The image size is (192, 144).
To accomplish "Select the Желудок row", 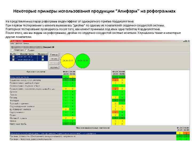I will click(36, 101).
